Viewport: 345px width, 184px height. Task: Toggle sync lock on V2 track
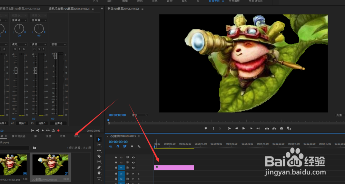pyautogui.click(x=128, y=162)
